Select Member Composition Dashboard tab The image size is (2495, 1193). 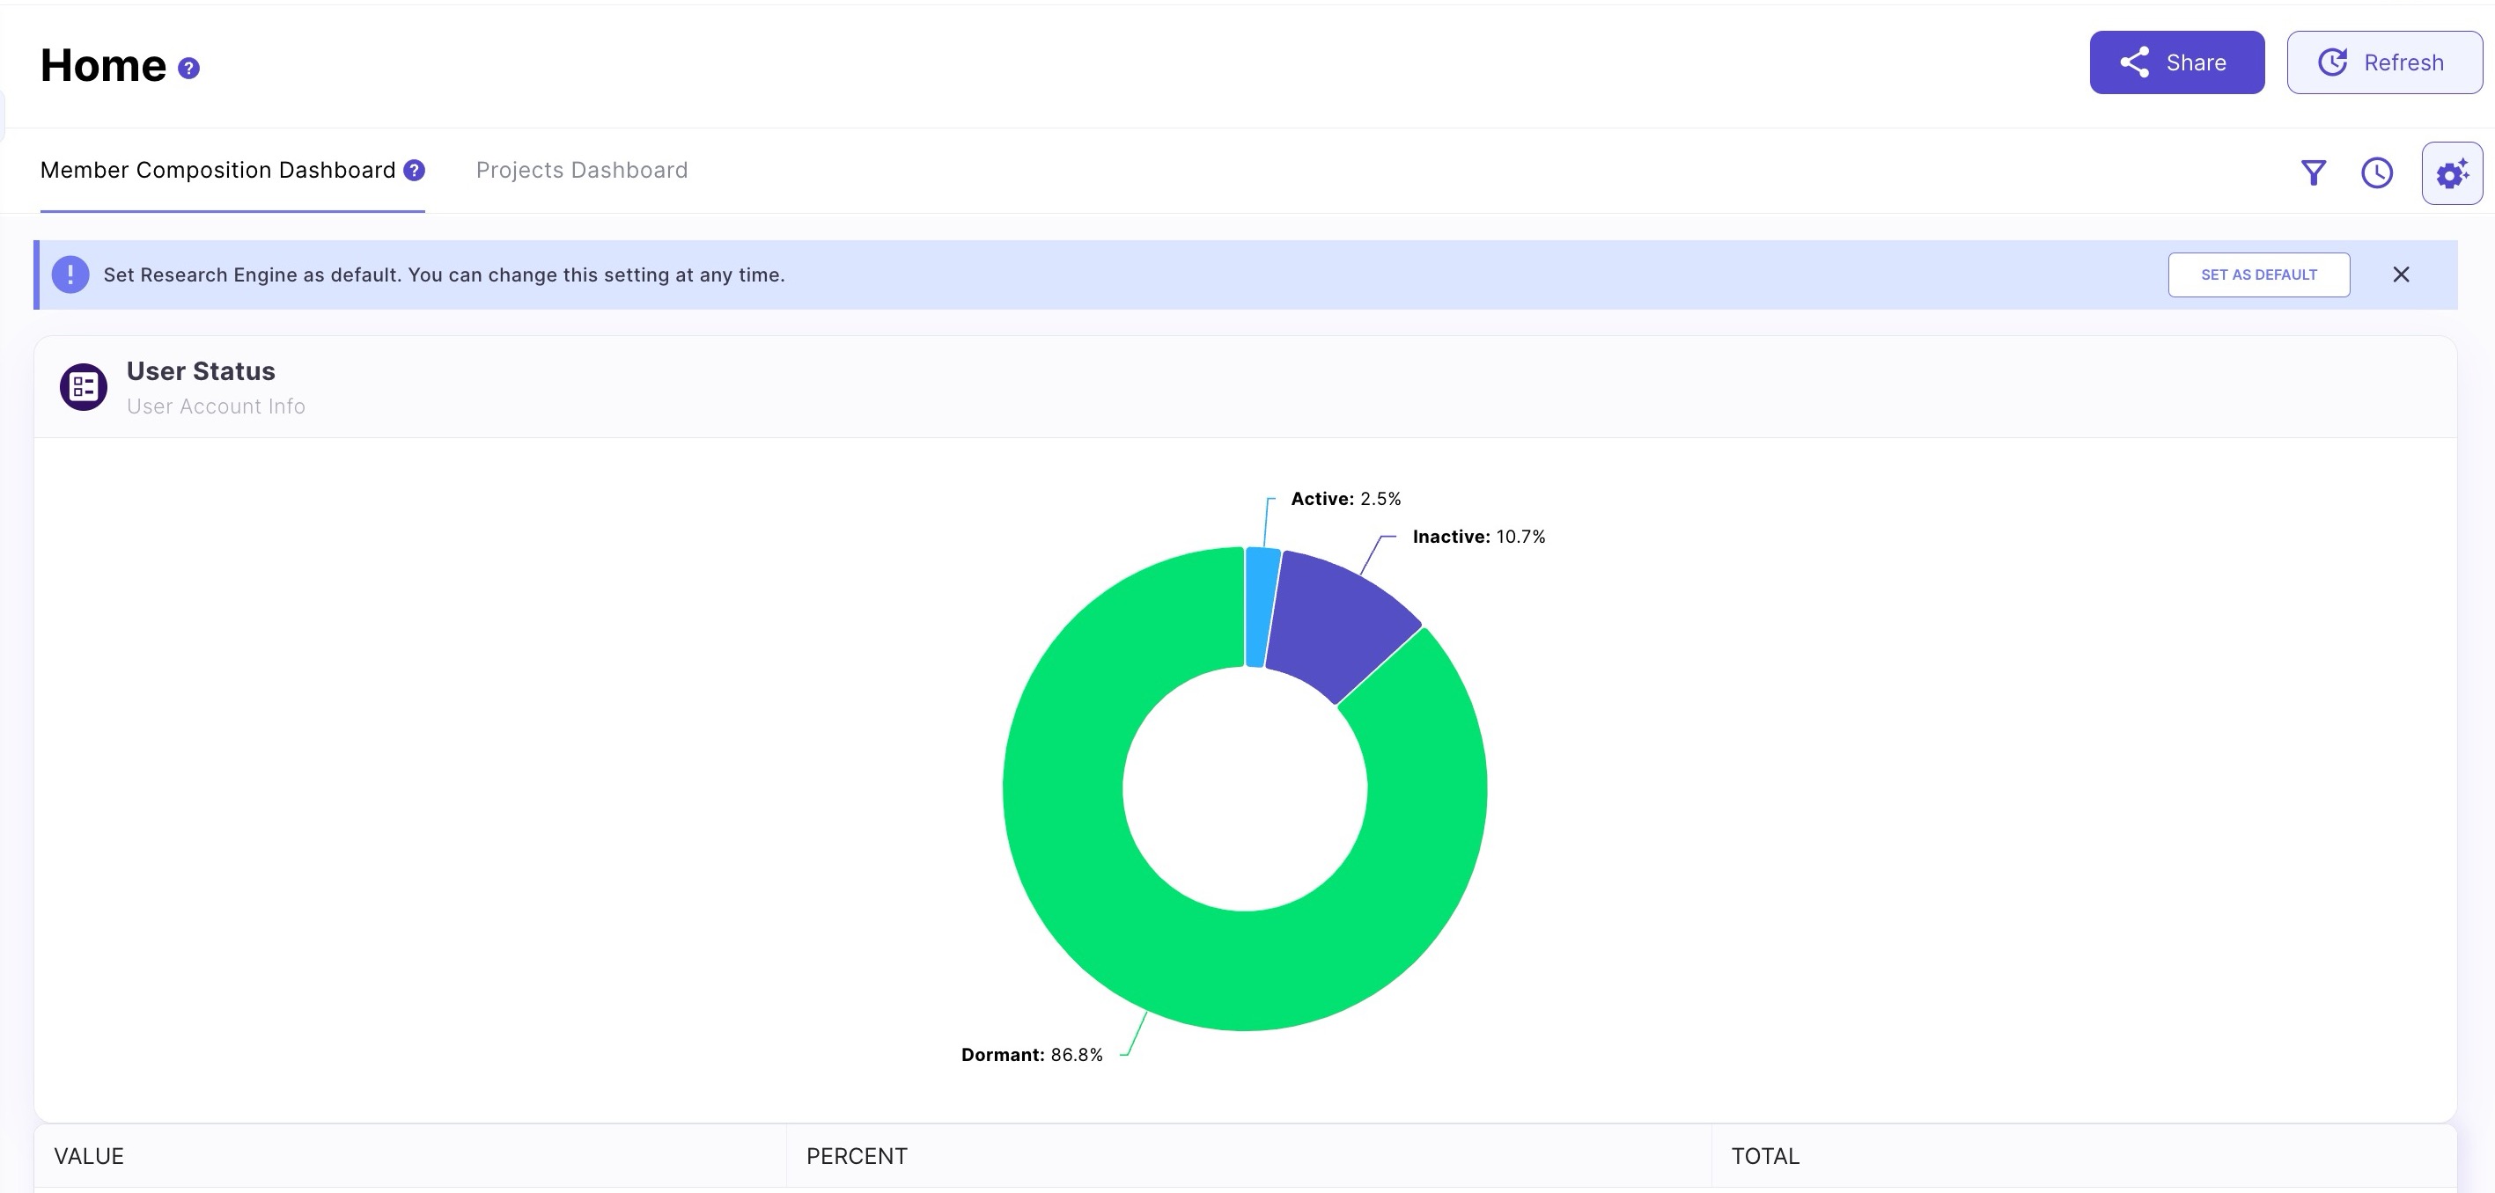(218, 171)
